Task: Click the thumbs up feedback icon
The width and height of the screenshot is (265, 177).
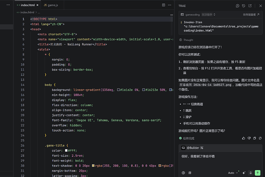Action: click(x=243, y=138)
